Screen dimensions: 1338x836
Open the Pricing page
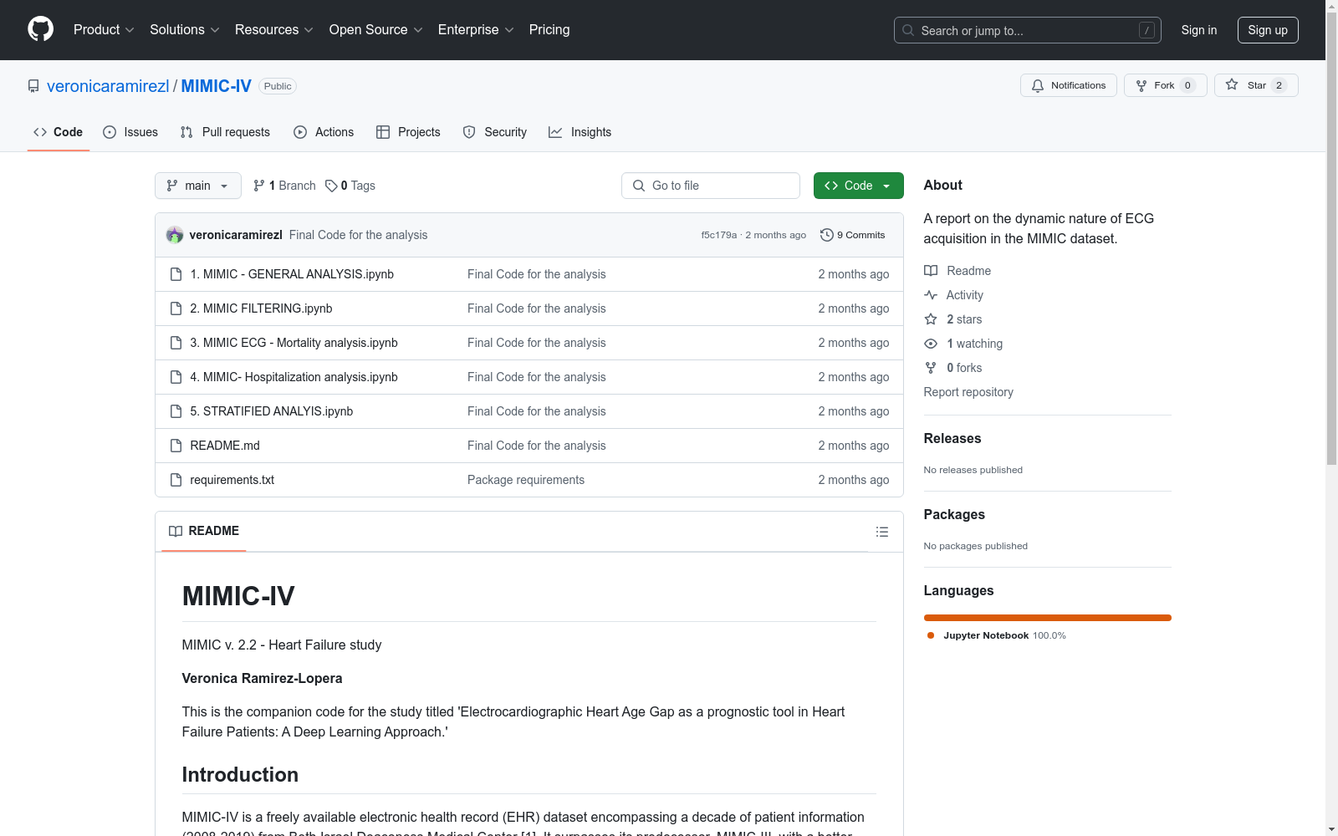(x=549, y=29)
